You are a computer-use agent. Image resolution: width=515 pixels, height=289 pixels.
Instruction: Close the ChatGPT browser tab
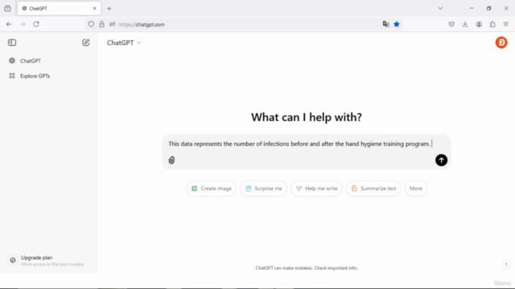[95, 9]
